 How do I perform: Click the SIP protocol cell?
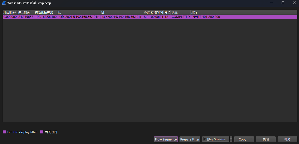[x=147, y=17]
